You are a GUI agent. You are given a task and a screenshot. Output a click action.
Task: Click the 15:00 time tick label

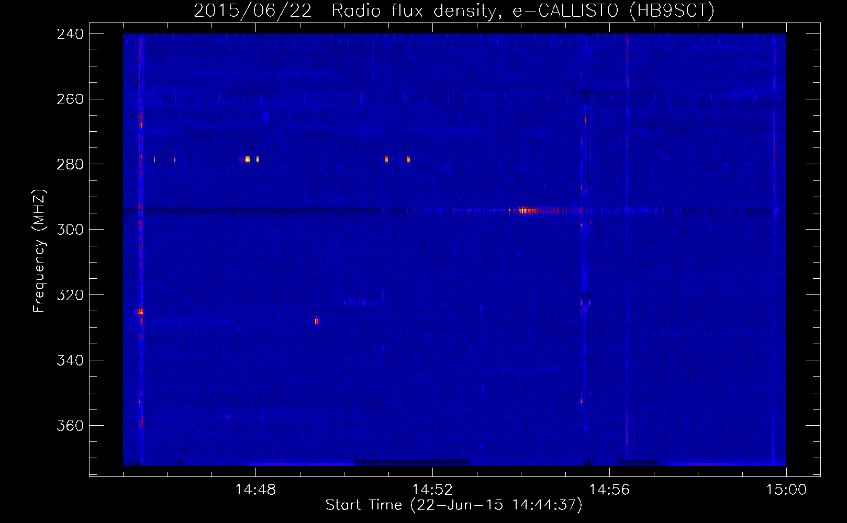pos(786,490)
